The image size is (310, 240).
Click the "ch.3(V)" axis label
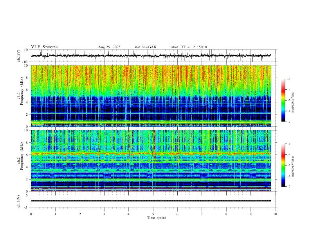click(x=19, y=201)
